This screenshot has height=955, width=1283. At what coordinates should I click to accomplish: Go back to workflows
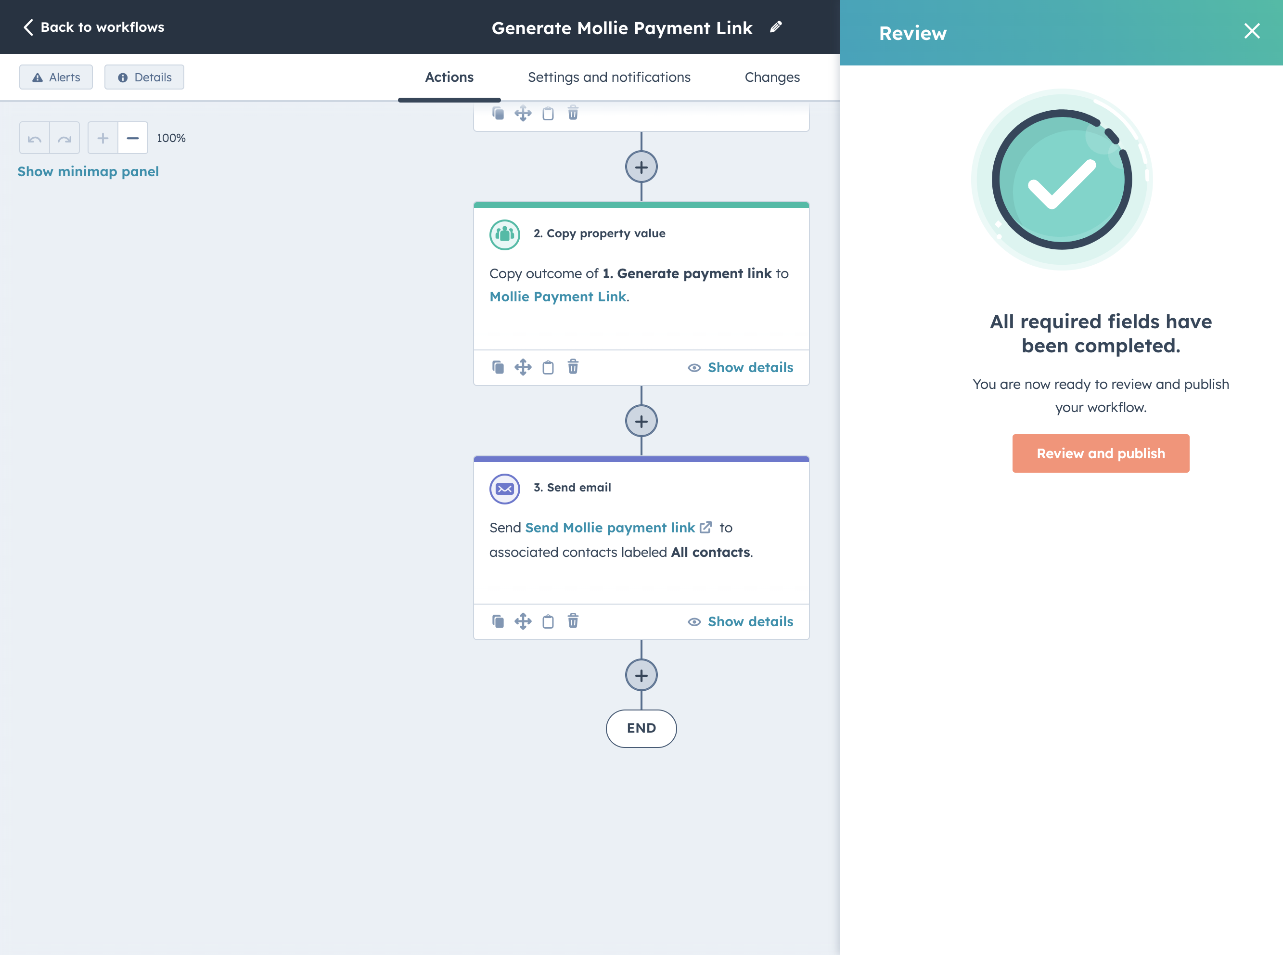click(x=94, y=27)
